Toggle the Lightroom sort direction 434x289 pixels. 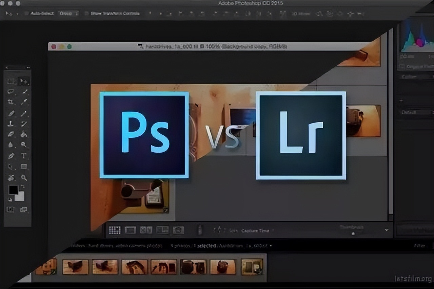[219, 230]
